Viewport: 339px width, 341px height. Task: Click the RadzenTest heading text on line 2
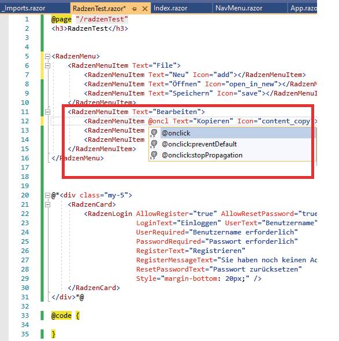[x=88, y=28]
